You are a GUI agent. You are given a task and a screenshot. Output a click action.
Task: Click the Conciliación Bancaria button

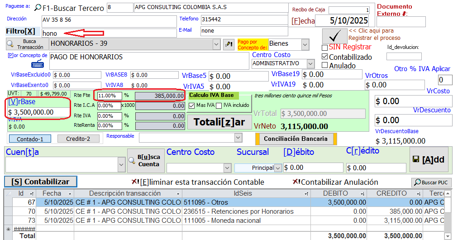pos(296,139)
